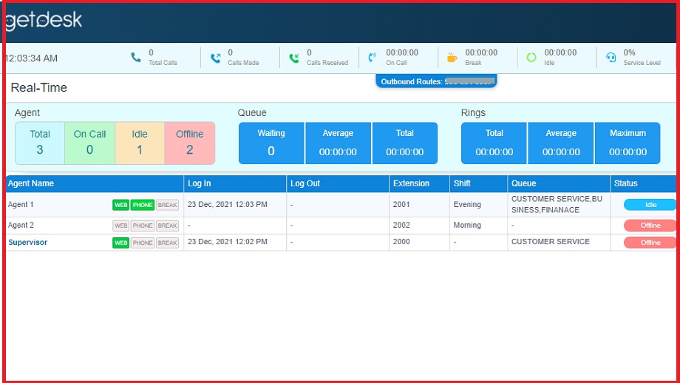Toggle the WEB badge for Agent 1
680x383 pixels.
point(120,205)
